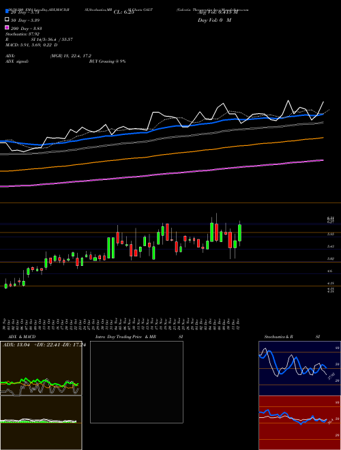Image resolution: width=341 pixels, height=450 pixels.
Task: Click the '(MGR) 18, 22.4, 17.2' ADX values
Action: click(x=71, y=56)
